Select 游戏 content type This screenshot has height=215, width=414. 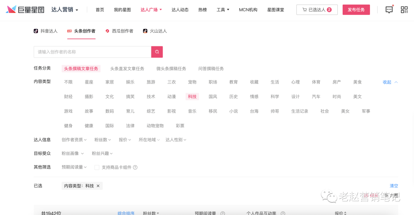coord(68,111)
